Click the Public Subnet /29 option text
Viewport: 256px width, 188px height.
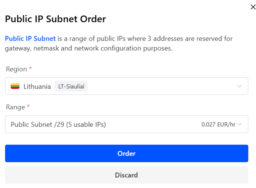tap(58, 124)
